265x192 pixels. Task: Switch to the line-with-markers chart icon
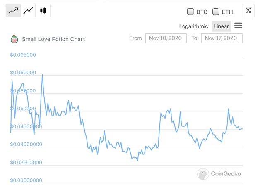click(28, 10)
